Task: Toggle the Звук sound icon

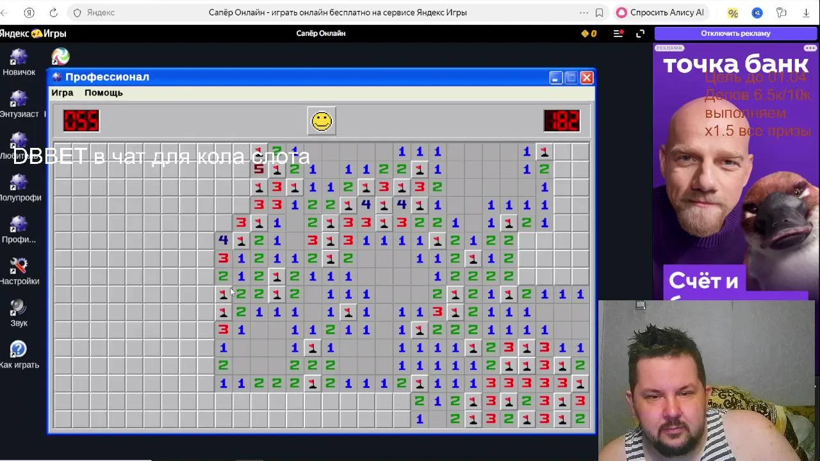Action: [19, 314]
